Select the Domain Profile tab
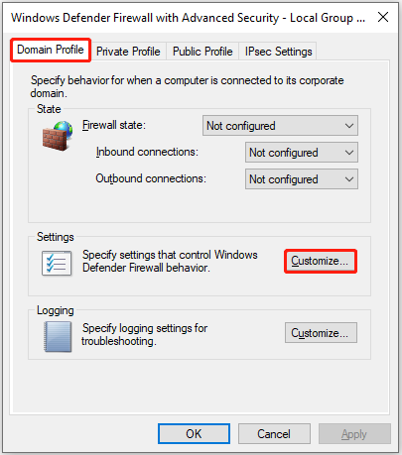402x455 pixels. click(x=51, y=50)
